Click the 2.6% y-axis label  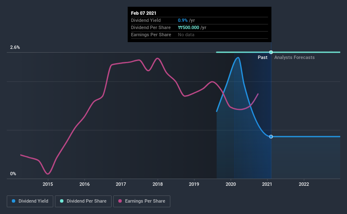[x=15, y=48]
